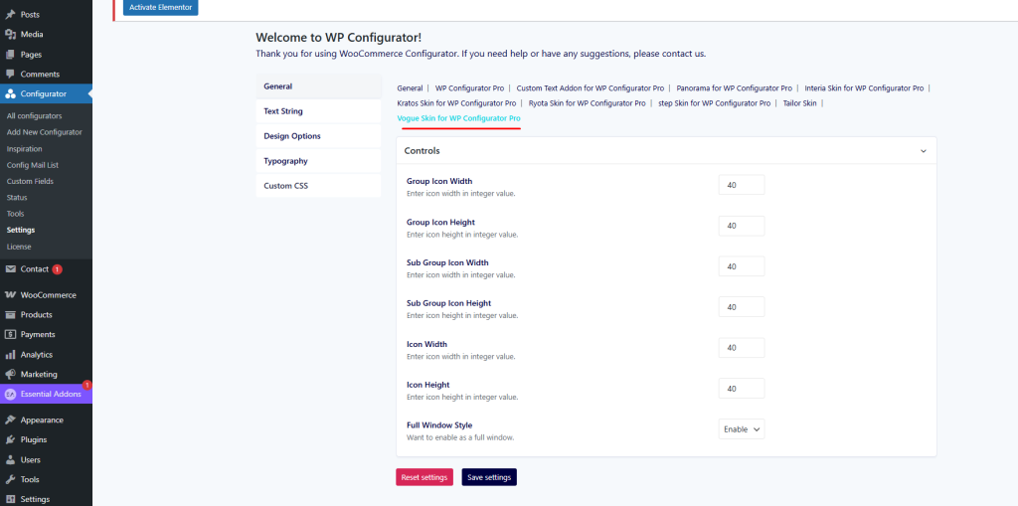Open the Inspiration submenu item
Screen dimensions: 1018x506
point(24,149)
